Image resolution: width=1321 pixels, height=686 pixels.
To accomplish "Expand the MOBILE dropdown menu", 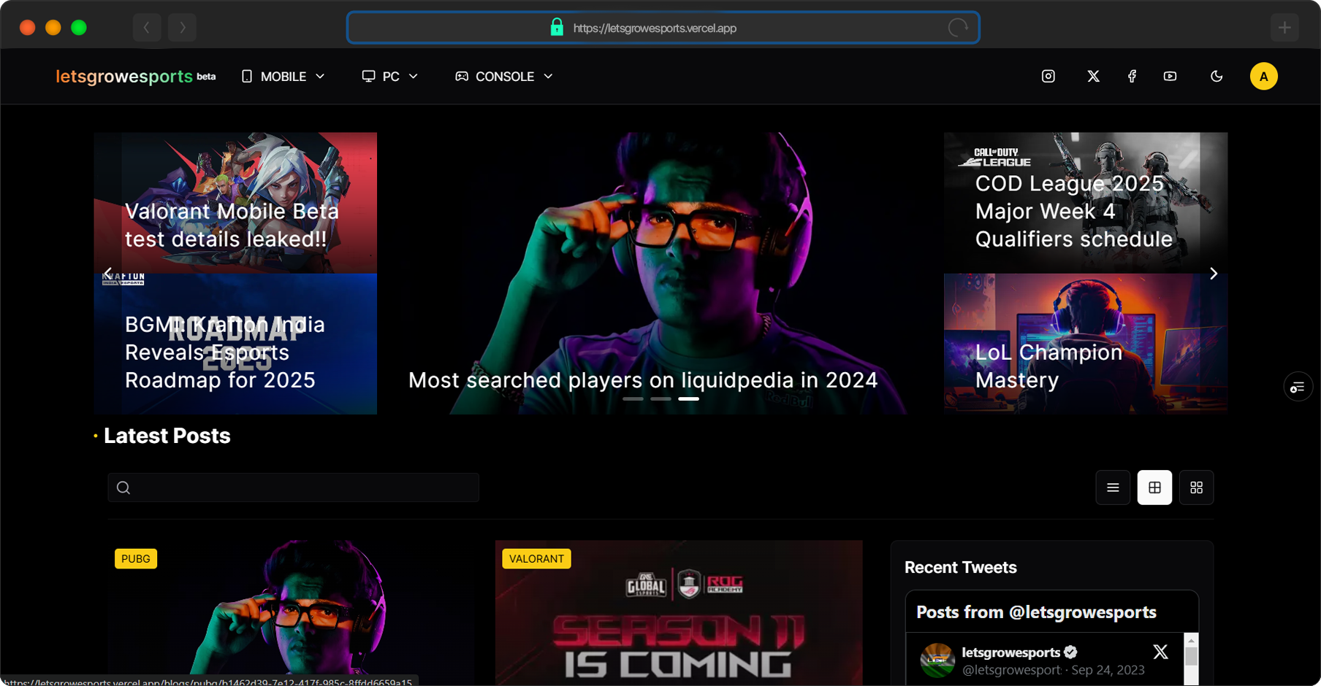I will coord(283,77).
